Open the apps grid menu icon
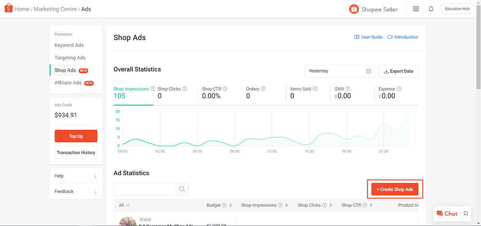The image size is (481, 226). [416, 9]
